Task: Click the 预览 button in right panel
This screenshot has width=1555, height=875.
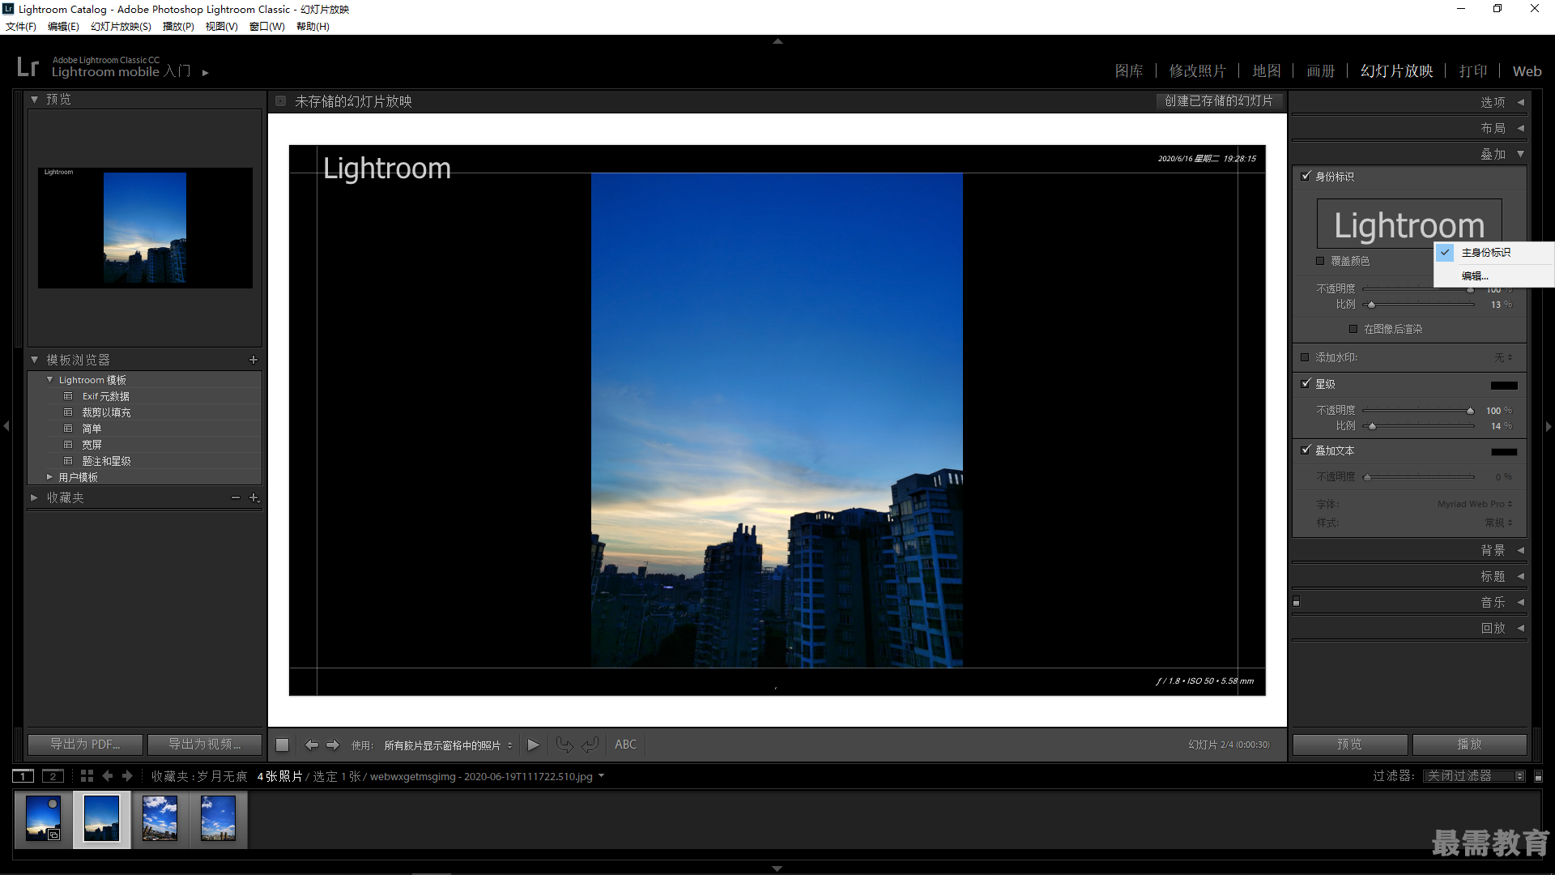Action: (x=1349, y=744)
